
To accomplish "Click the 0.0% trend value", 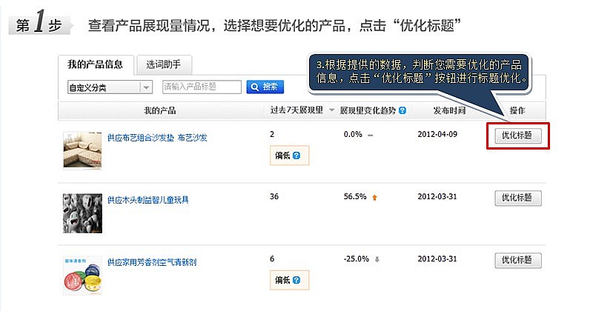I will [353, 134].
